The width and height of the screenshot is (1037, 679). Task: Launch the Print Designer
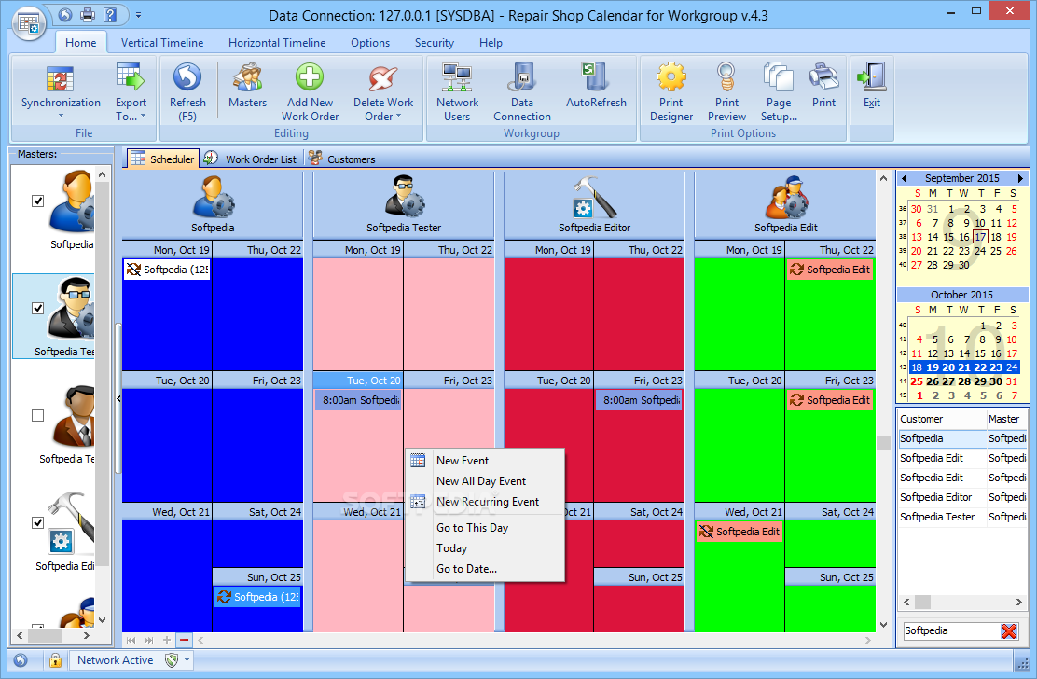(671, 92)
